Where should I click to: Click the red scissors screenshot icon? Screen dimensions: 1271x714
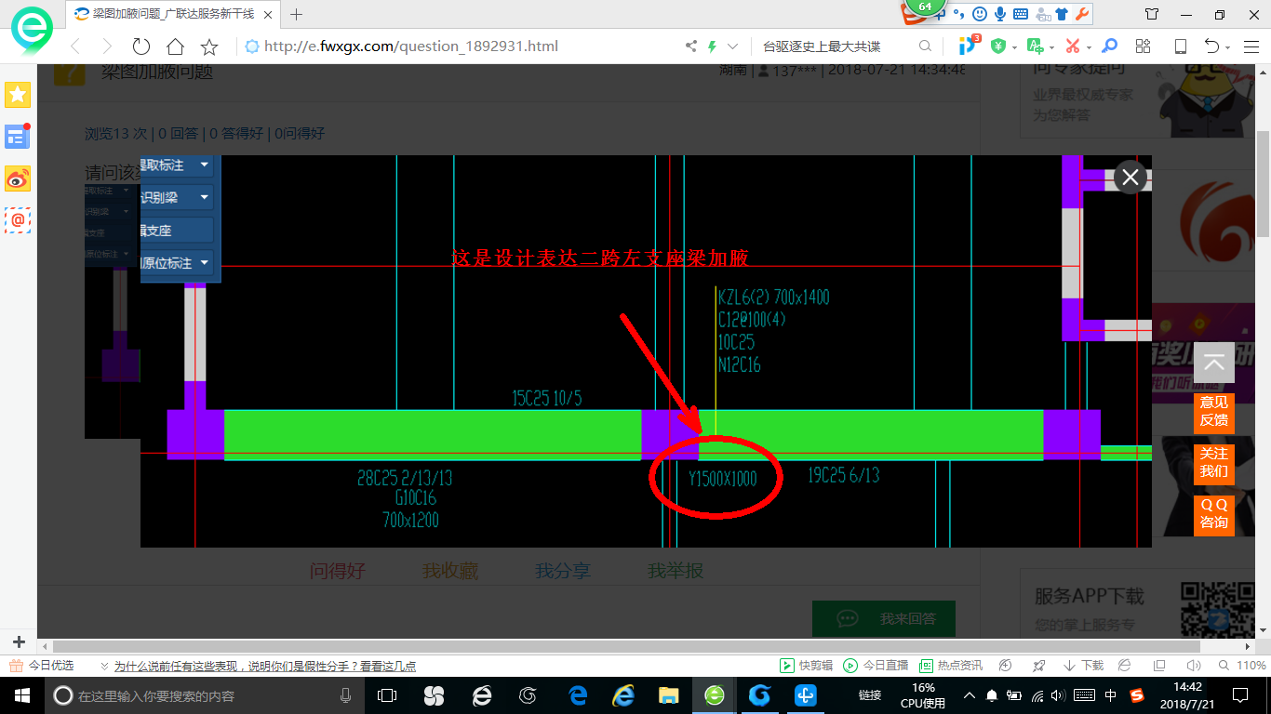click(1072, 46)
